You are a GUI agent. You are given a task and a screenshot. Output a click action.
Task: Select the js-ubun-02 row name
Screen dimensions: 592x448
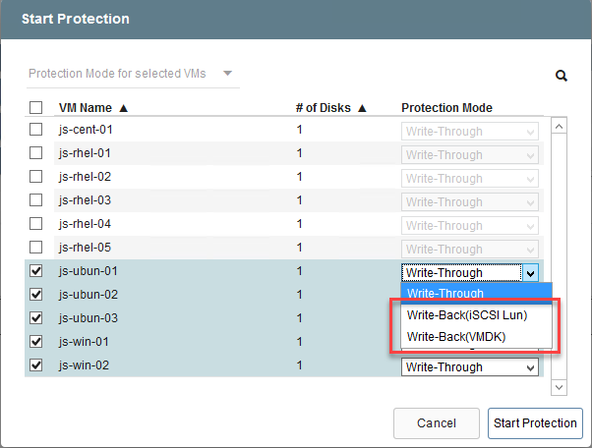coord(89,295)
